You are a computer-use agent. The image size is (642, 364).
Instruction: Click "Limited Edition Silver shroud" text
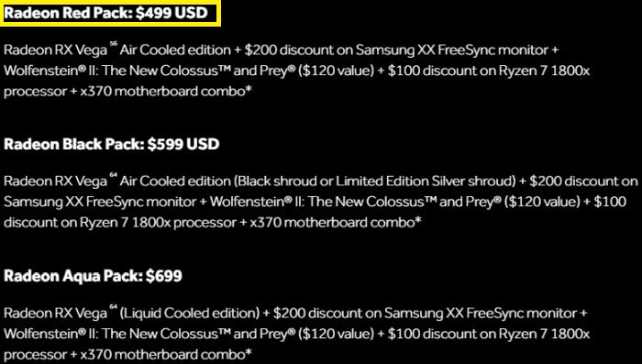click(426, 182)
